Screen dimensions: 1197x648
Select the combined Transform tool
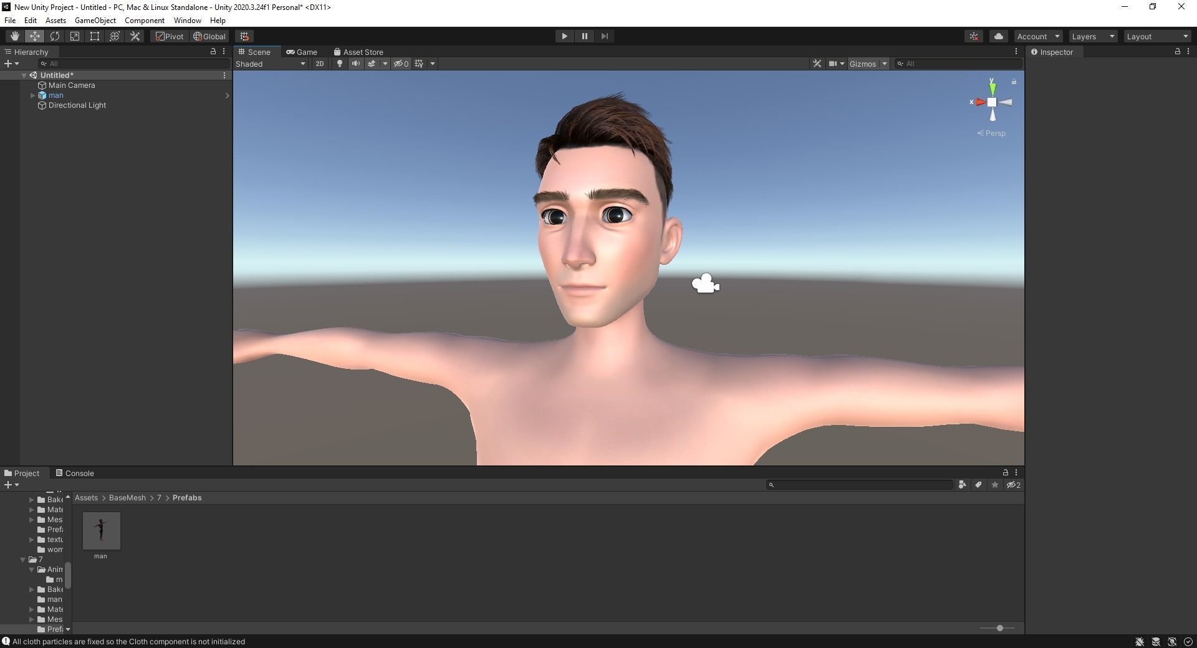pyautogui.click(x=114, y=36)
